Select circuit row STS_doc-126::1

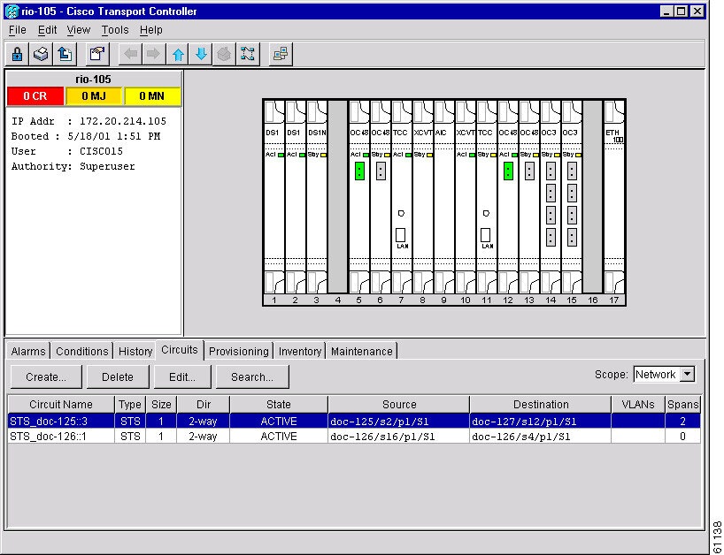coord(354,436)
